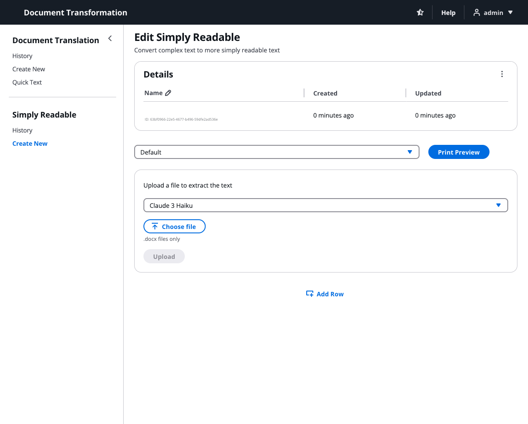Open History under Simply Readable

[x=22, y=130]
